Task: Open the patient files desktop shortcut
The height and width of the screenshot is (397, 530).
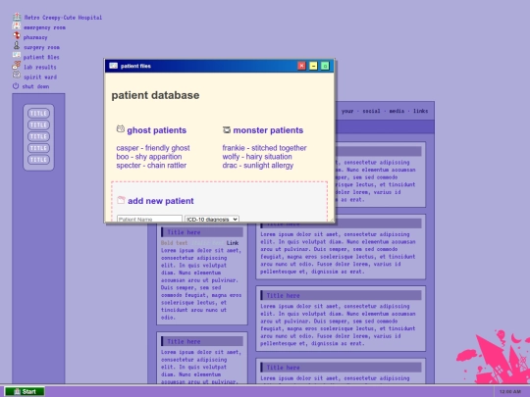Action: 36,57
